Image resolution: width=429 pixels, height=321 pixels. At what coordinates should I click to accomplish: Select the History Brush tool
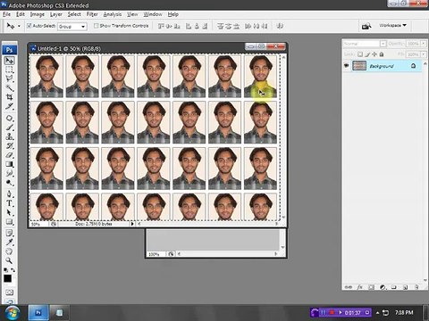click(x=9, y=146)
